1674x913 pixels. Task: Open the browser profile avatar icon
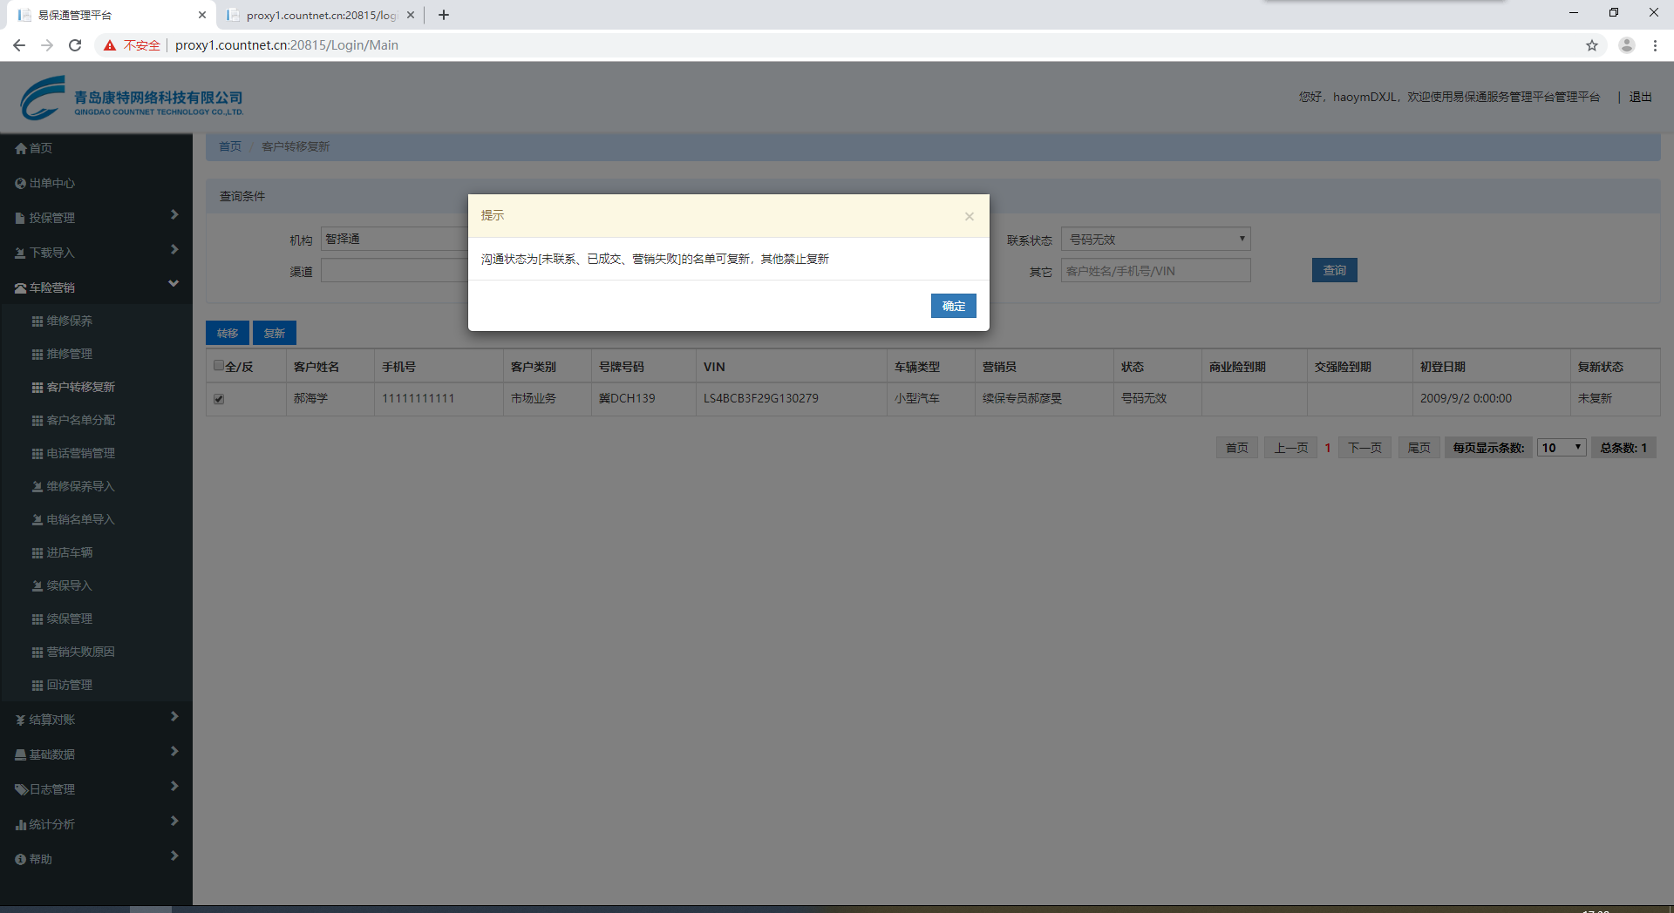(1626, 45)
